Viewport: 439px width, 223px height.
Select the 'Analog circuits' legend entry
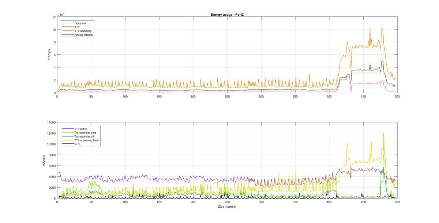[x=77, y=35]
